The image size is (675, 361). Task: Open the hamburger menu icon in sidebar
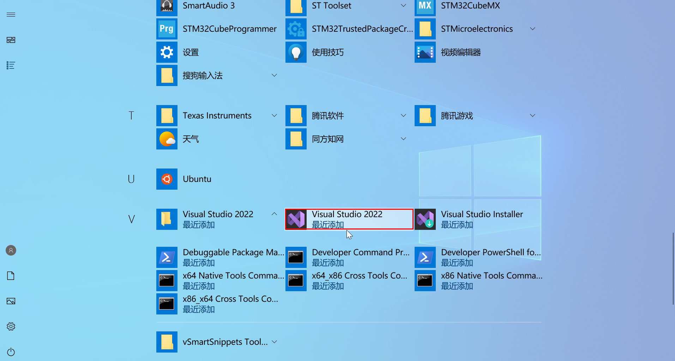[x=11, y=14]
